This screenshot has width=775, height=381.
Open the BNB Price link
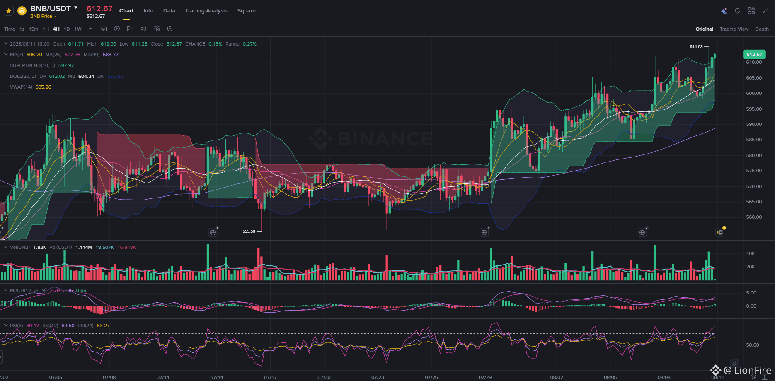(43, 17)
